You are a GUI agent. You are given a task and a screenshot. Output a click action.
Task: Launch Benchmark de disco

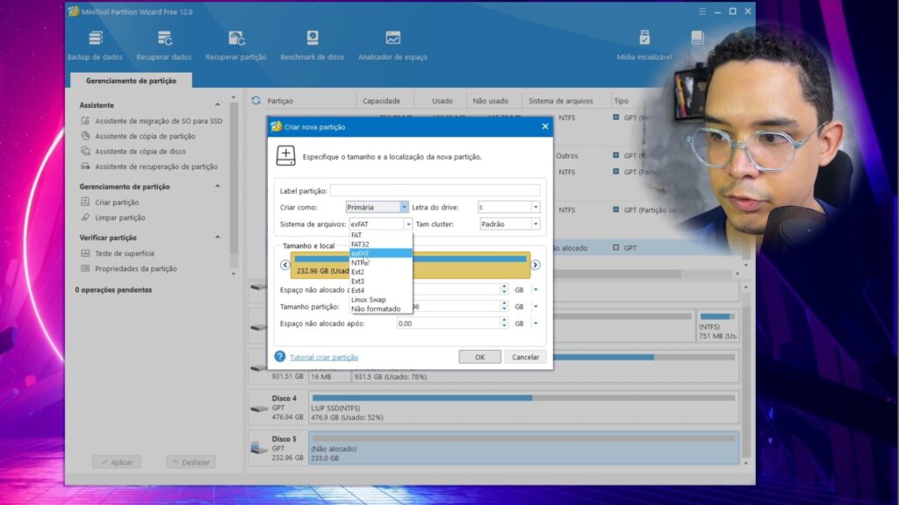tap(312, 46)
